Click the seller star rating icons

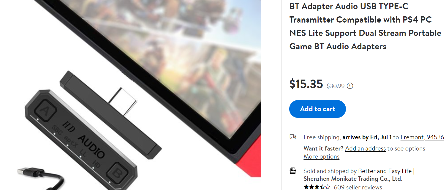tap(317, 187)
